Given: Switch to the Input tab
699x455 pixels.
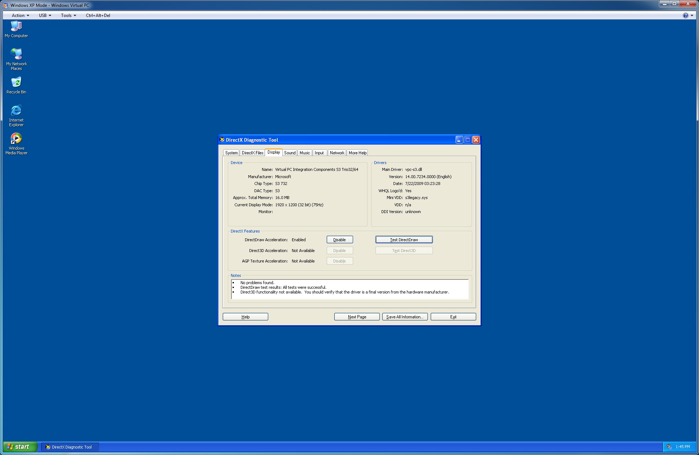Looking at the screenshot, I should coord(319,153).
